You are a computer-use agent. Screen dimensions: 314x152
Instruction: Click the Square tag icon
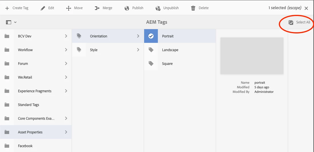click(x=151, y=64)
